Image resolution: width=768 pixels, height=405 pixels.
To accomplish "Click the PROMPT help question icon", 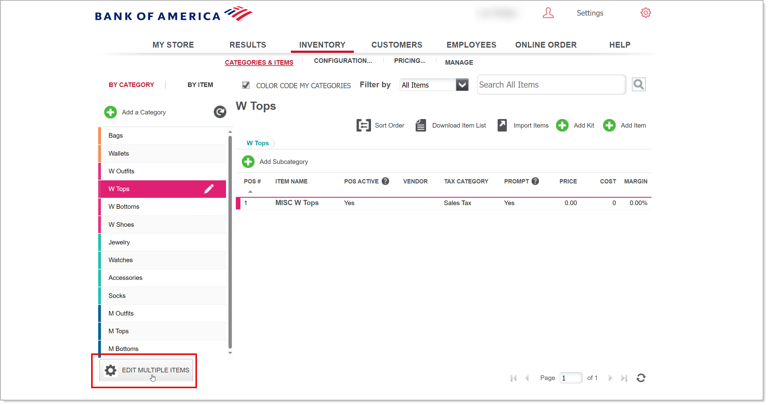I will pos(535,181).
